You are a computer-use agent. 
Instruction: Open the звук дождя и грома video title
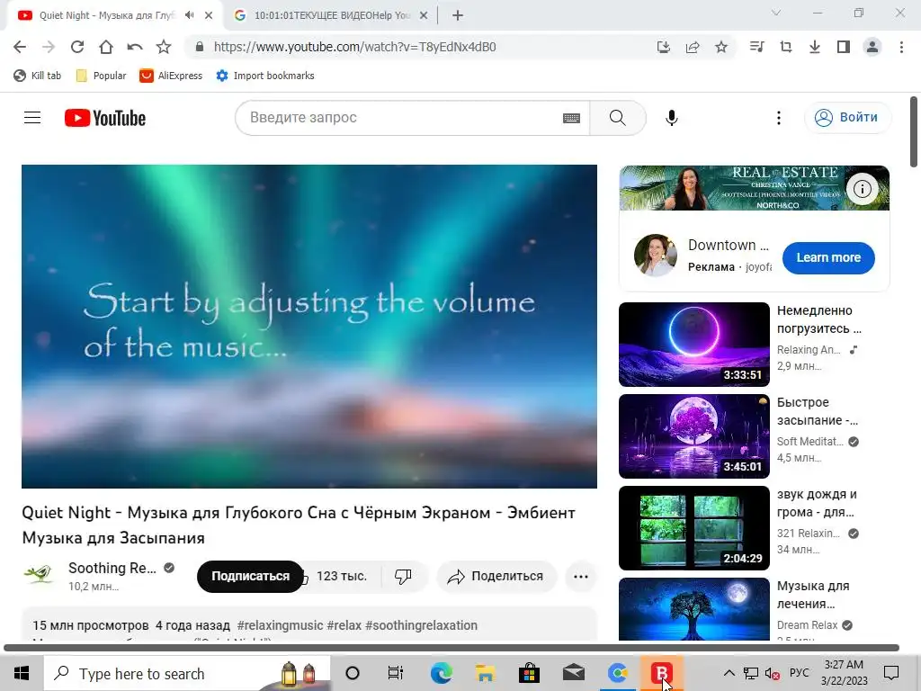817,503
